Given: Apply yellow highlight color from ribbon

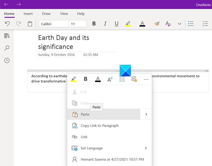Looking at the screenshot, I should pyautogui.click(x=128, y=24).
